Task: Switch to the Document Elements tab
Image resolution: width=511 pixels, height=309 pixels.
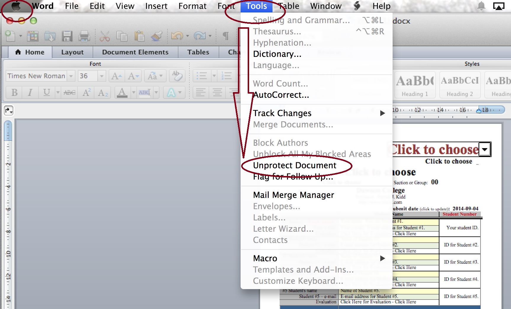Action: click(135, 52)
